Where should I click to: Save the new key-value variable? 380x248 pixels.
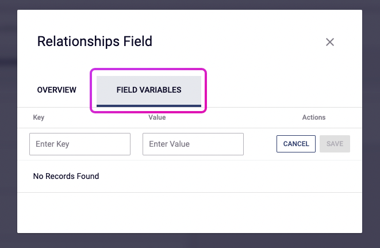[335, 144]
